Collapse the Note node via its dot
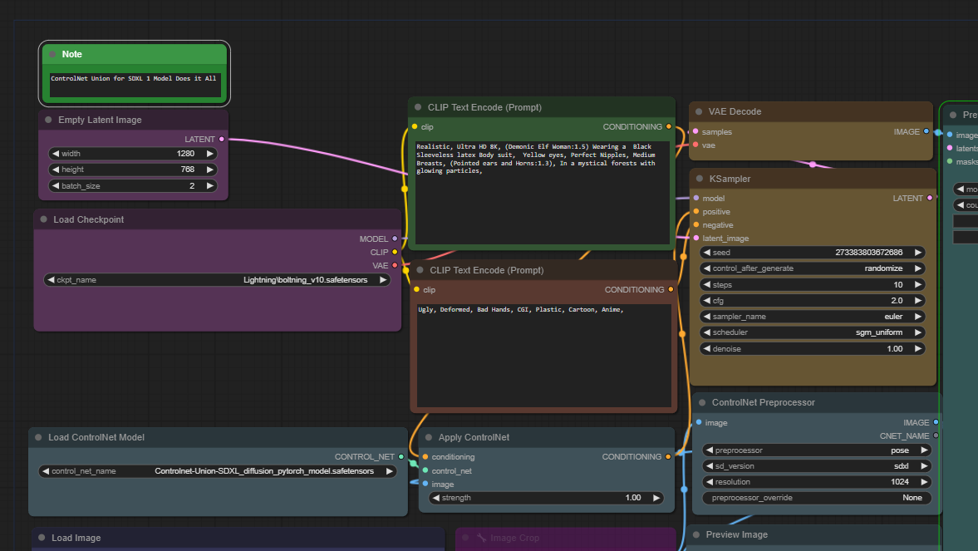The image size is (978, 551). [x=52, y=54]
